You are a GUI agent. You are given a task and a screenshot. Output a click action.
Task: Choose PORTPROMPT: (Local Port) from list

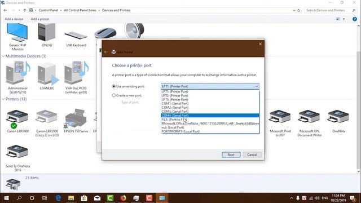coord(210,131)
